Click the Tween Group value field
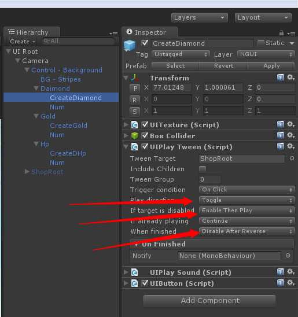This screenshot has height=317, width=298. click(x=210, y=179)
